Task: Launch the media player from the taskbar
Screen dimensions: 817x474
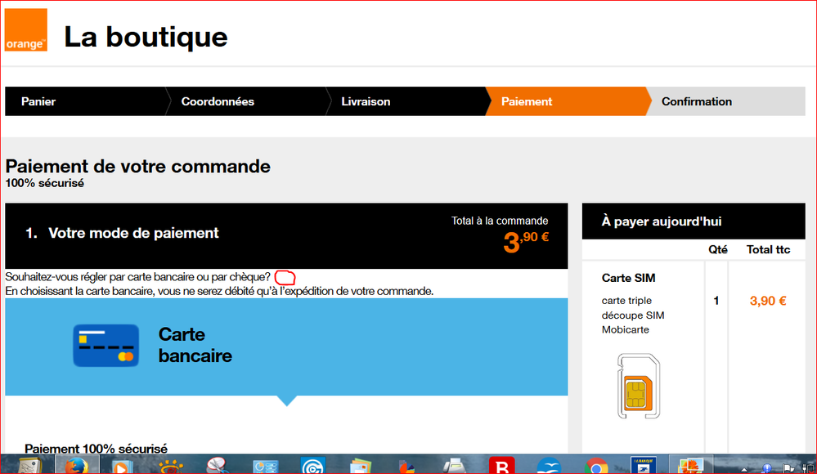Action: coord(123,466)
